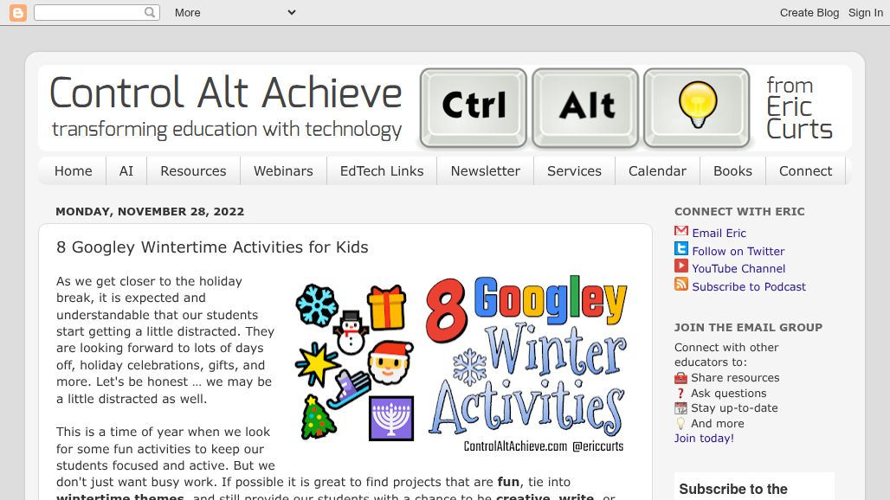The height and width of the screenshot is (500, 890).
Task: Click the question mark icon beside Ask questions
Action: tap(680, 393)
